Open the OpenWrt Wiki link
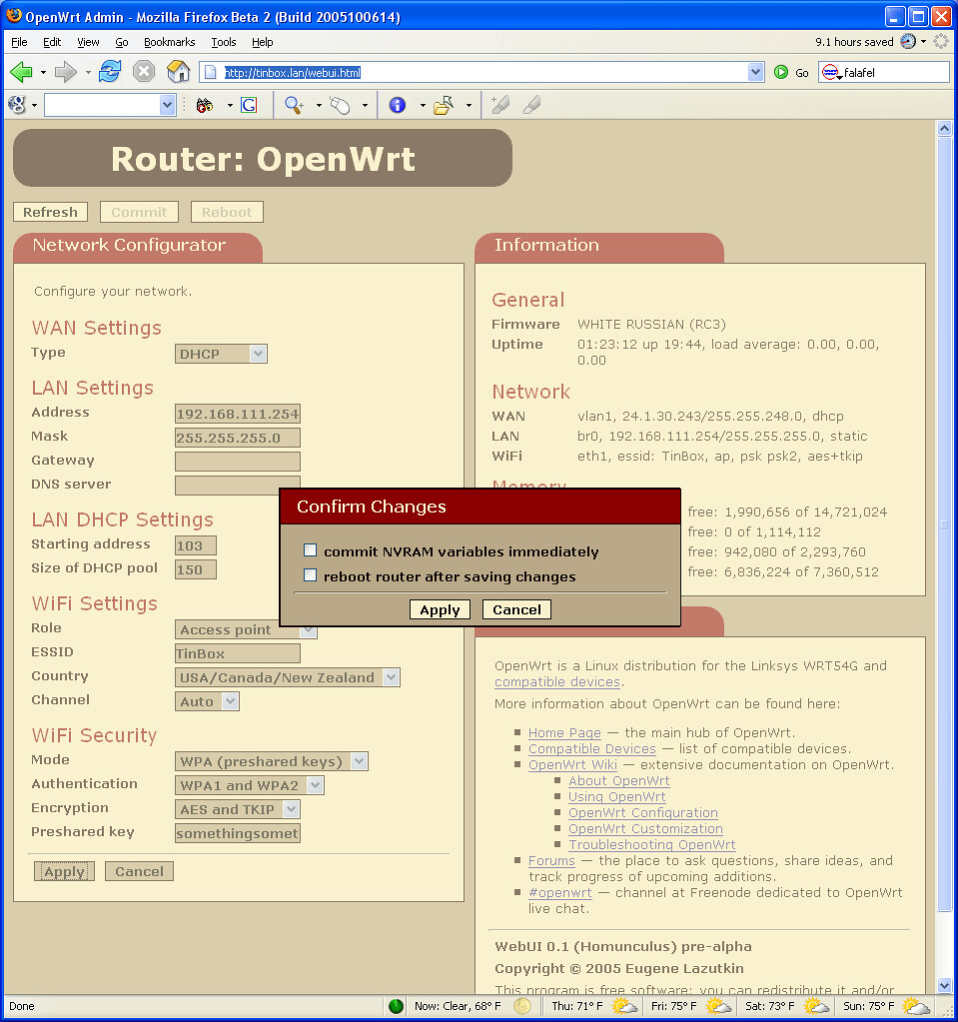 click(572, 764)
